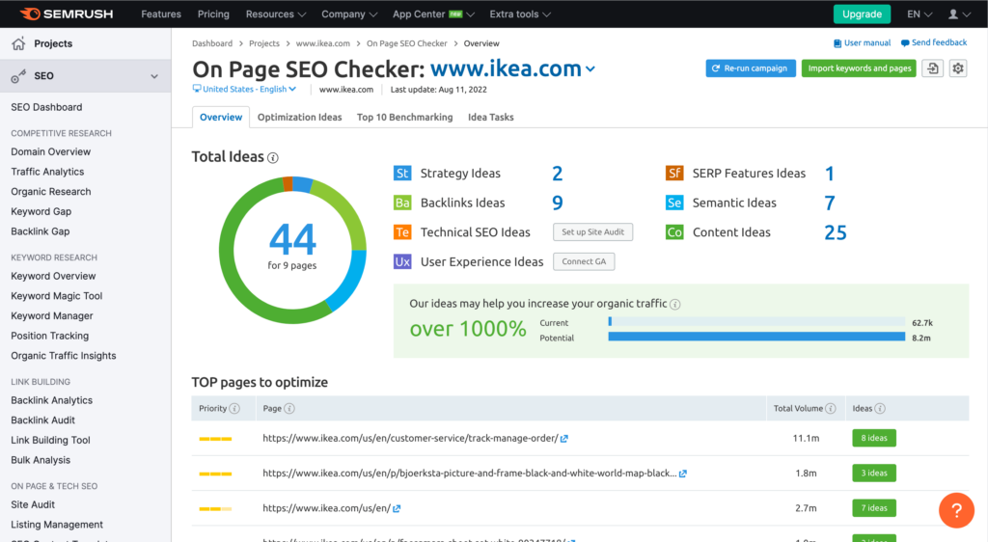Click Set up Site Audit button

593,231
